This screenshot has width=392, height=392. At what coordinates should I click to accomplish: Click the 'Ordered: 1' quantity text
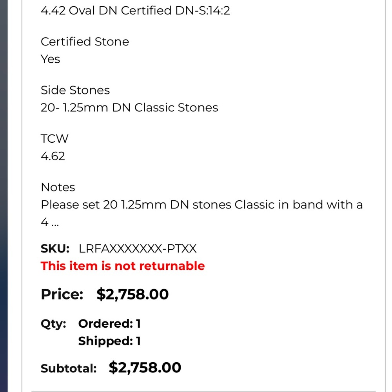[109, 324]
